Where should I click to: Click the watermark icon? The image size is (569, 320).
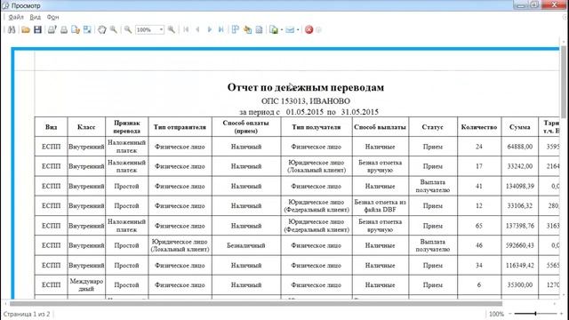(x=259, y=29)
